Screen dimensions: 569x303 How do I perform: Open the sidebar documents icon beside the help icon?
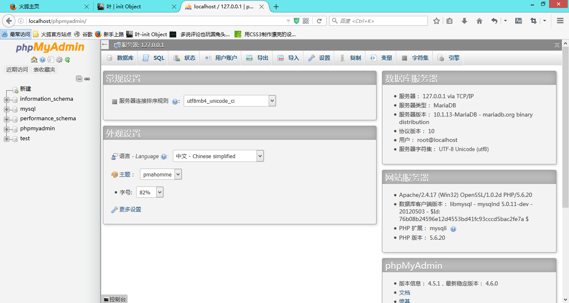51,60
